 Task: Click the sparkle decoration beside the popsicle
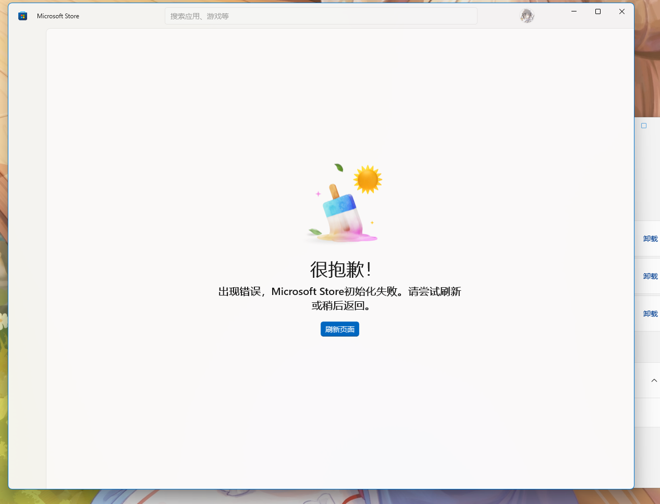(320, 193)
